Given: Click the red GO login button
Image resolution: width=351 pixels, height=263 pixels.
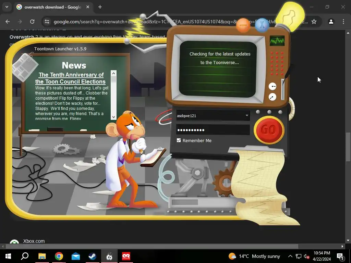Looking at the screenshot, I should (x=269, y=129).
